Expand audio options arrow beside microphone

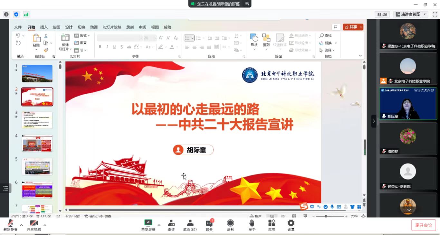pyautogui.click(x=21, y=225)
